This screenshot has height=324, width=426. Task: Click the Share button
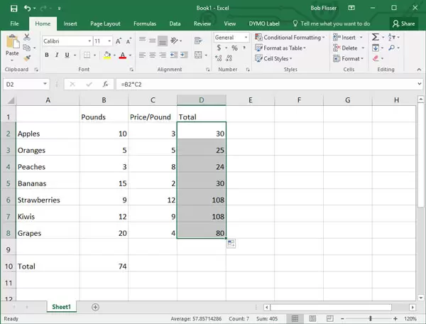(403, 23)
